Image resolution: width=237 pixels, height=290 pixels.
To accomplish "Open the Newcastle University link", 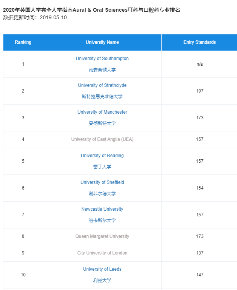I will pyautogui.click(x=102, y=209).
